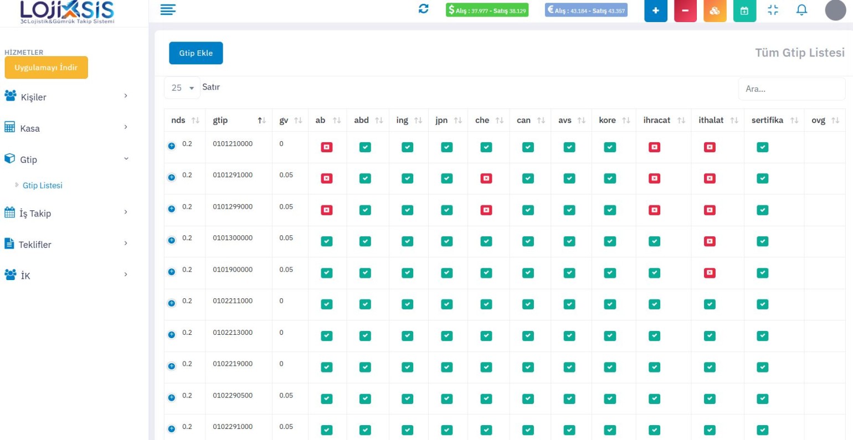Click the euro Alış Satış rate badge

click(x=586, y=10)
